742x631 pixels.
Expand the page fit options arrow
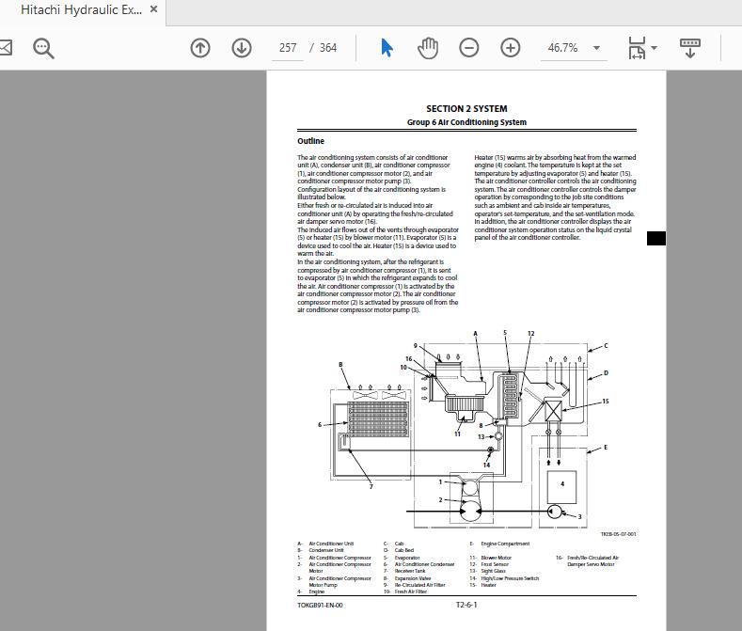(x=654, y=48)
